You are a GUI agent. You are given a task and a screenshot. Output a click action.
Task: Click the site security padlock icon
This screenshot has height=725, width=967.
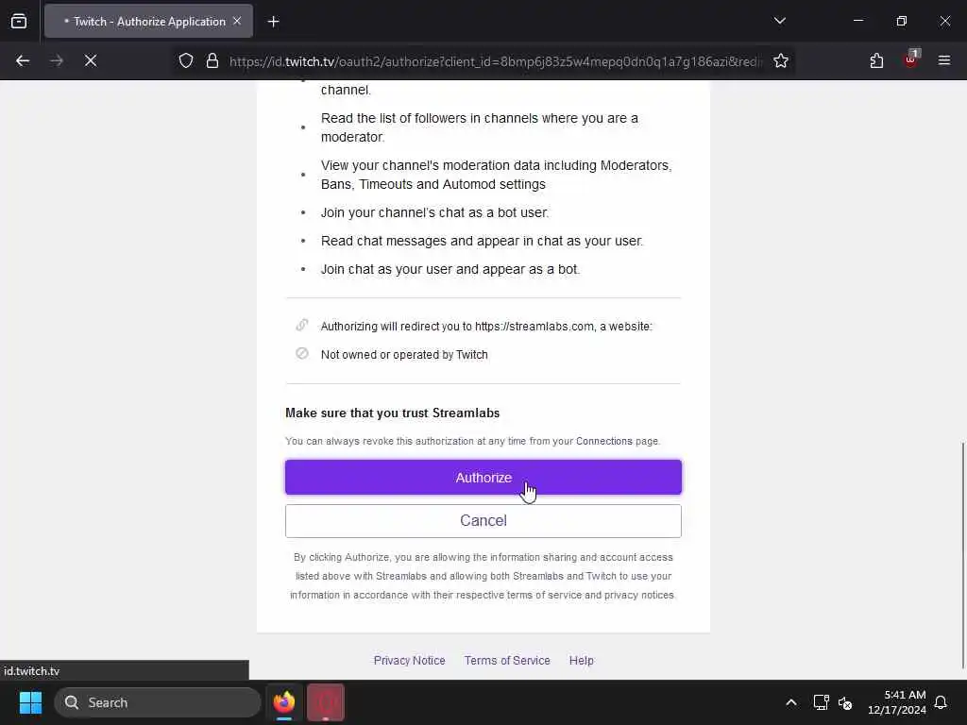pyautogui.click(x=212, y=60)
